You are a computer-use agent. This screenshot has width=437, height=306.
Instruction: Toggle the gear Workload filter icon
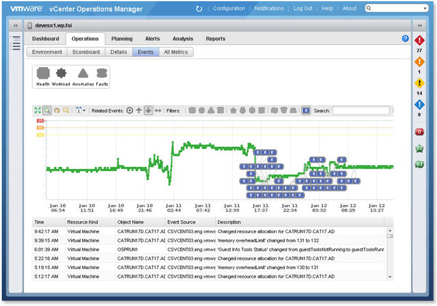[201, 110]
